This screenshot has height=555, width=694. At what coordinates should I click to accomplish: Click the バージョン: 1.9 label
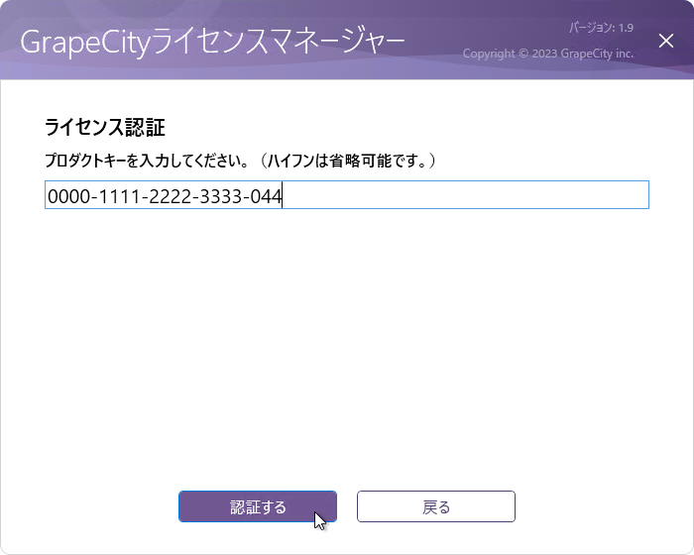coord(601,28)
